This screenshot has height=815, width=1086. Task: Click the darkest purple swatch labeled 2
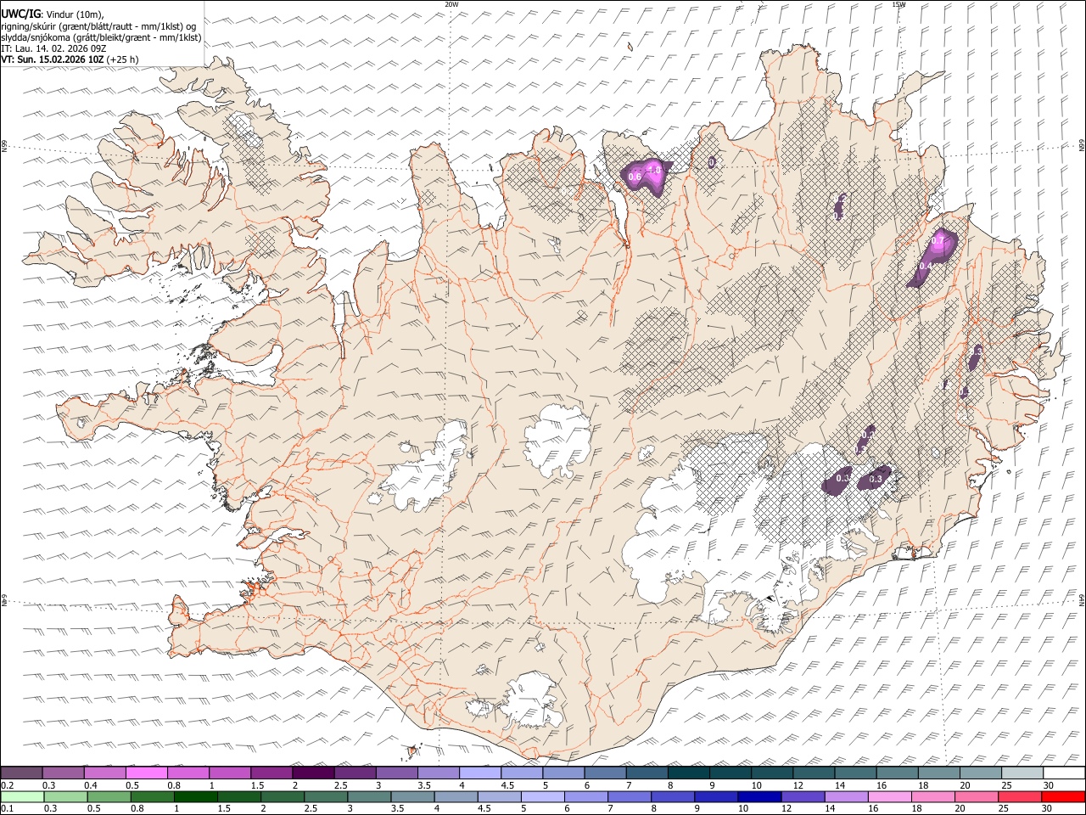[x=313, y=773]
